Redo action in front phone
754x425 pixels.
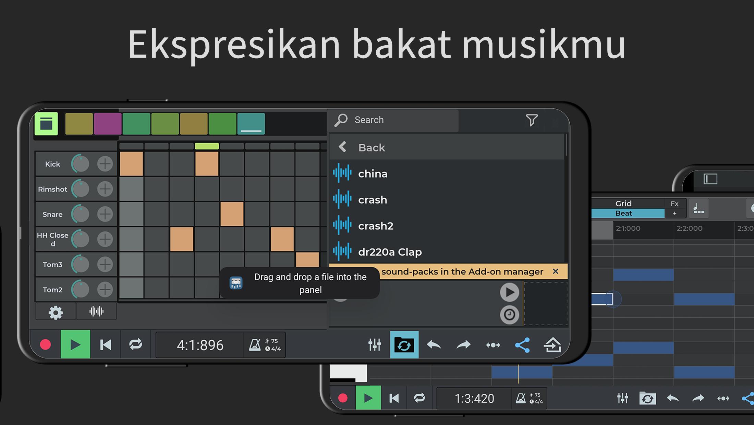(463, 345)
